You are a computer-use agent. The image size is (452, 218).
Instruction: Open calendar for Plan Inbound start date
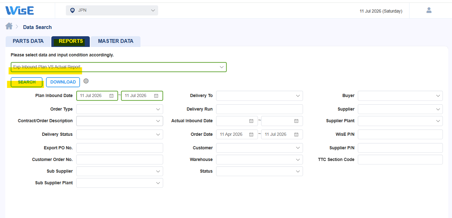112,96
